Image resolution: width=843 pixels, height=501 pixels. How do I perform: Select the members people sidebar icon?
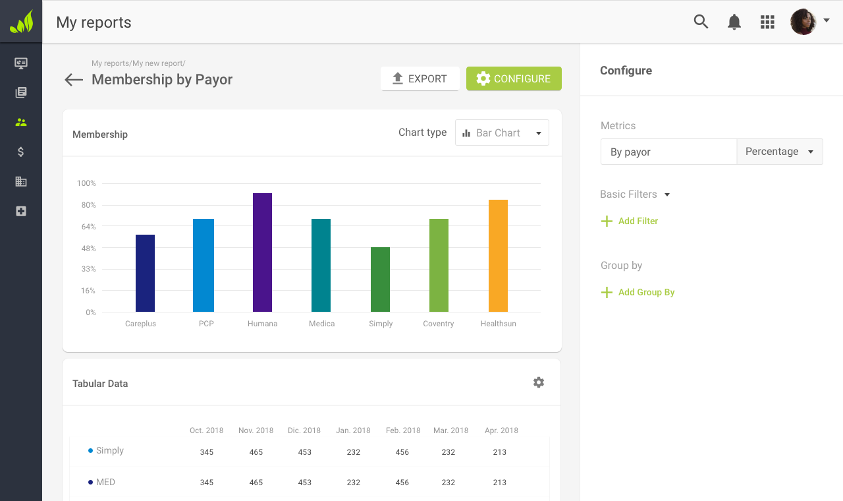21,122
